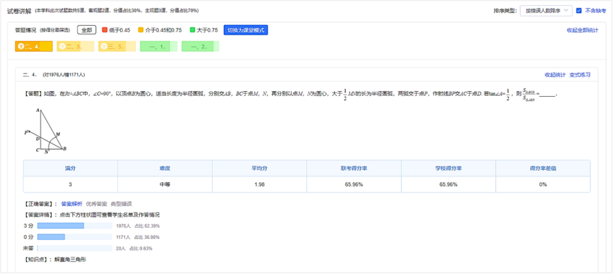Select the 全部 score filter

[x=87, y=30]
